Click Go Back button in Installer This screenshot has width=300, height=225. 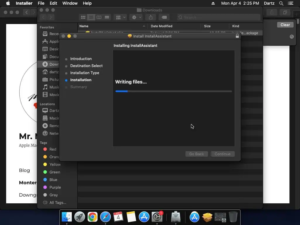point(197,154)
